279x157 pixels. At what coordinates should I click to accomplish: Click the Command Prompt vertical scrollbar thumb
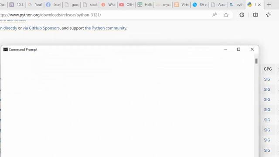[256, 61]
